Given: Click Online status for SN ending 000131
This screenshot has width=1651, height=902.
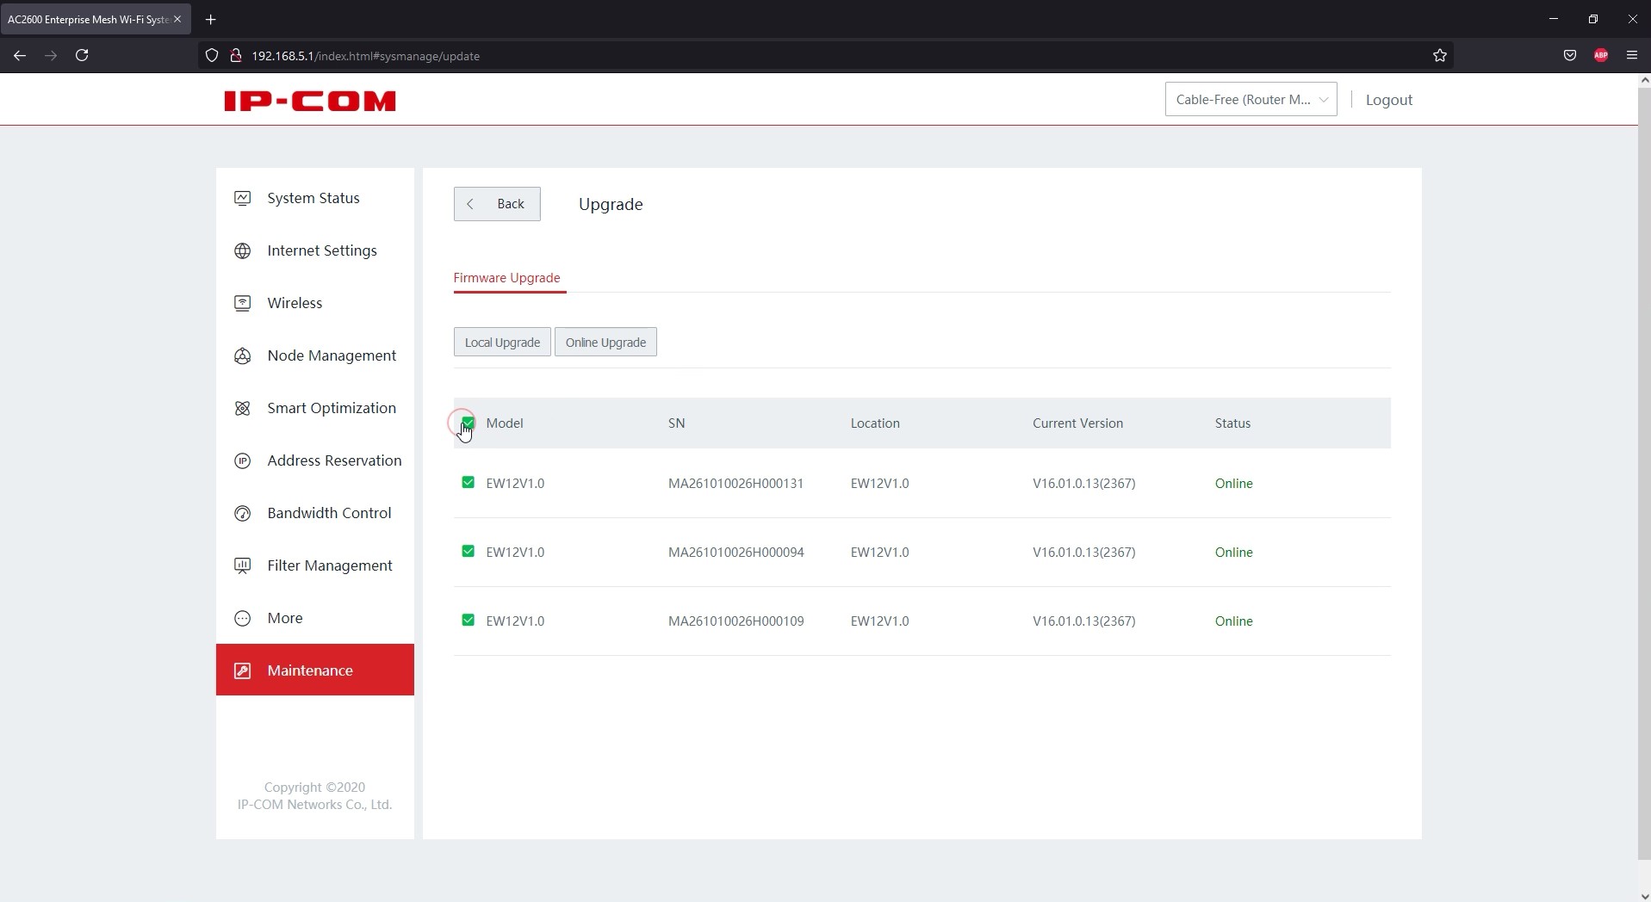Looking at the screenshot, I should coord(1233,484).
